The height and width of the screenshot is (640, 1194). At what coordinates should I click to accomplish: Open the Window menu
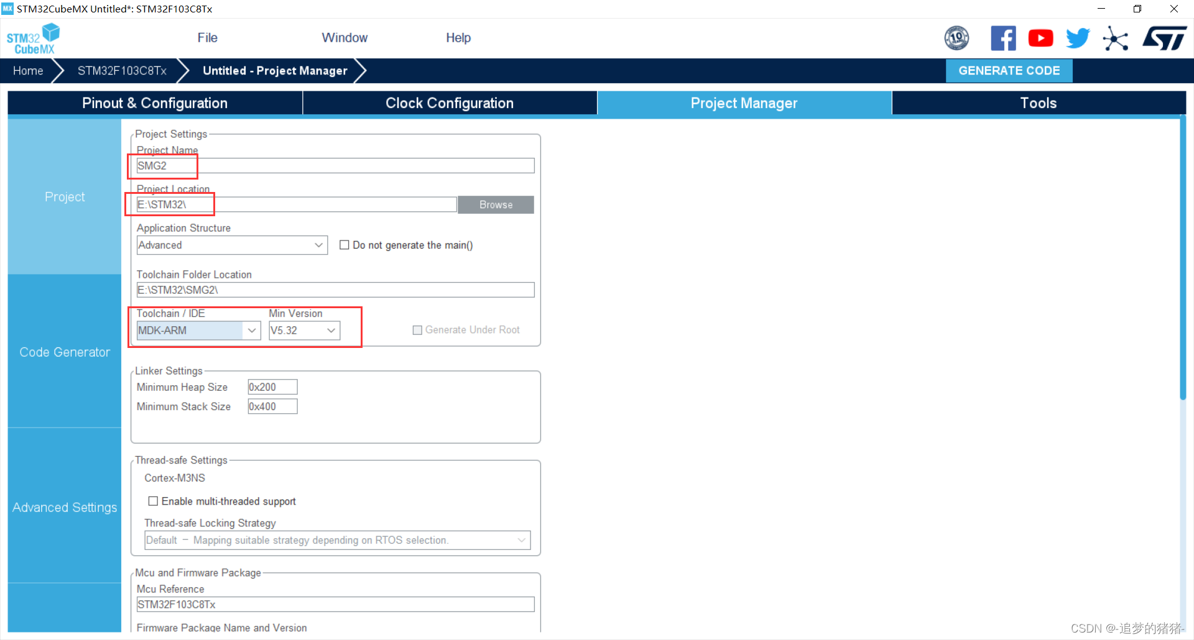345,38
